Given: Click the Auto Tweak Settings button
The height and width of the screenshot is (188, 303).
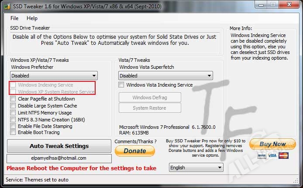Looking at the screenshot, I should click(x=59, y=146).
